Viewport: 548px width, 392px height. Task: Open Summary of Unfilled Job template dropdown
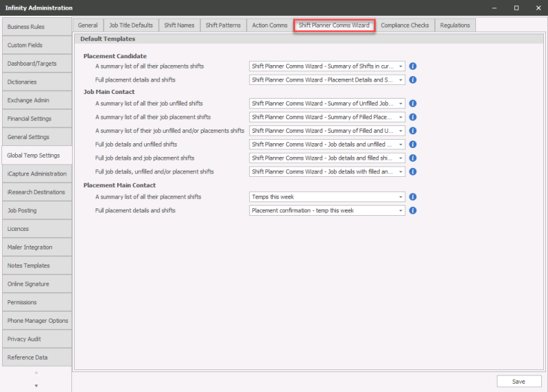(x=400, y=103)
